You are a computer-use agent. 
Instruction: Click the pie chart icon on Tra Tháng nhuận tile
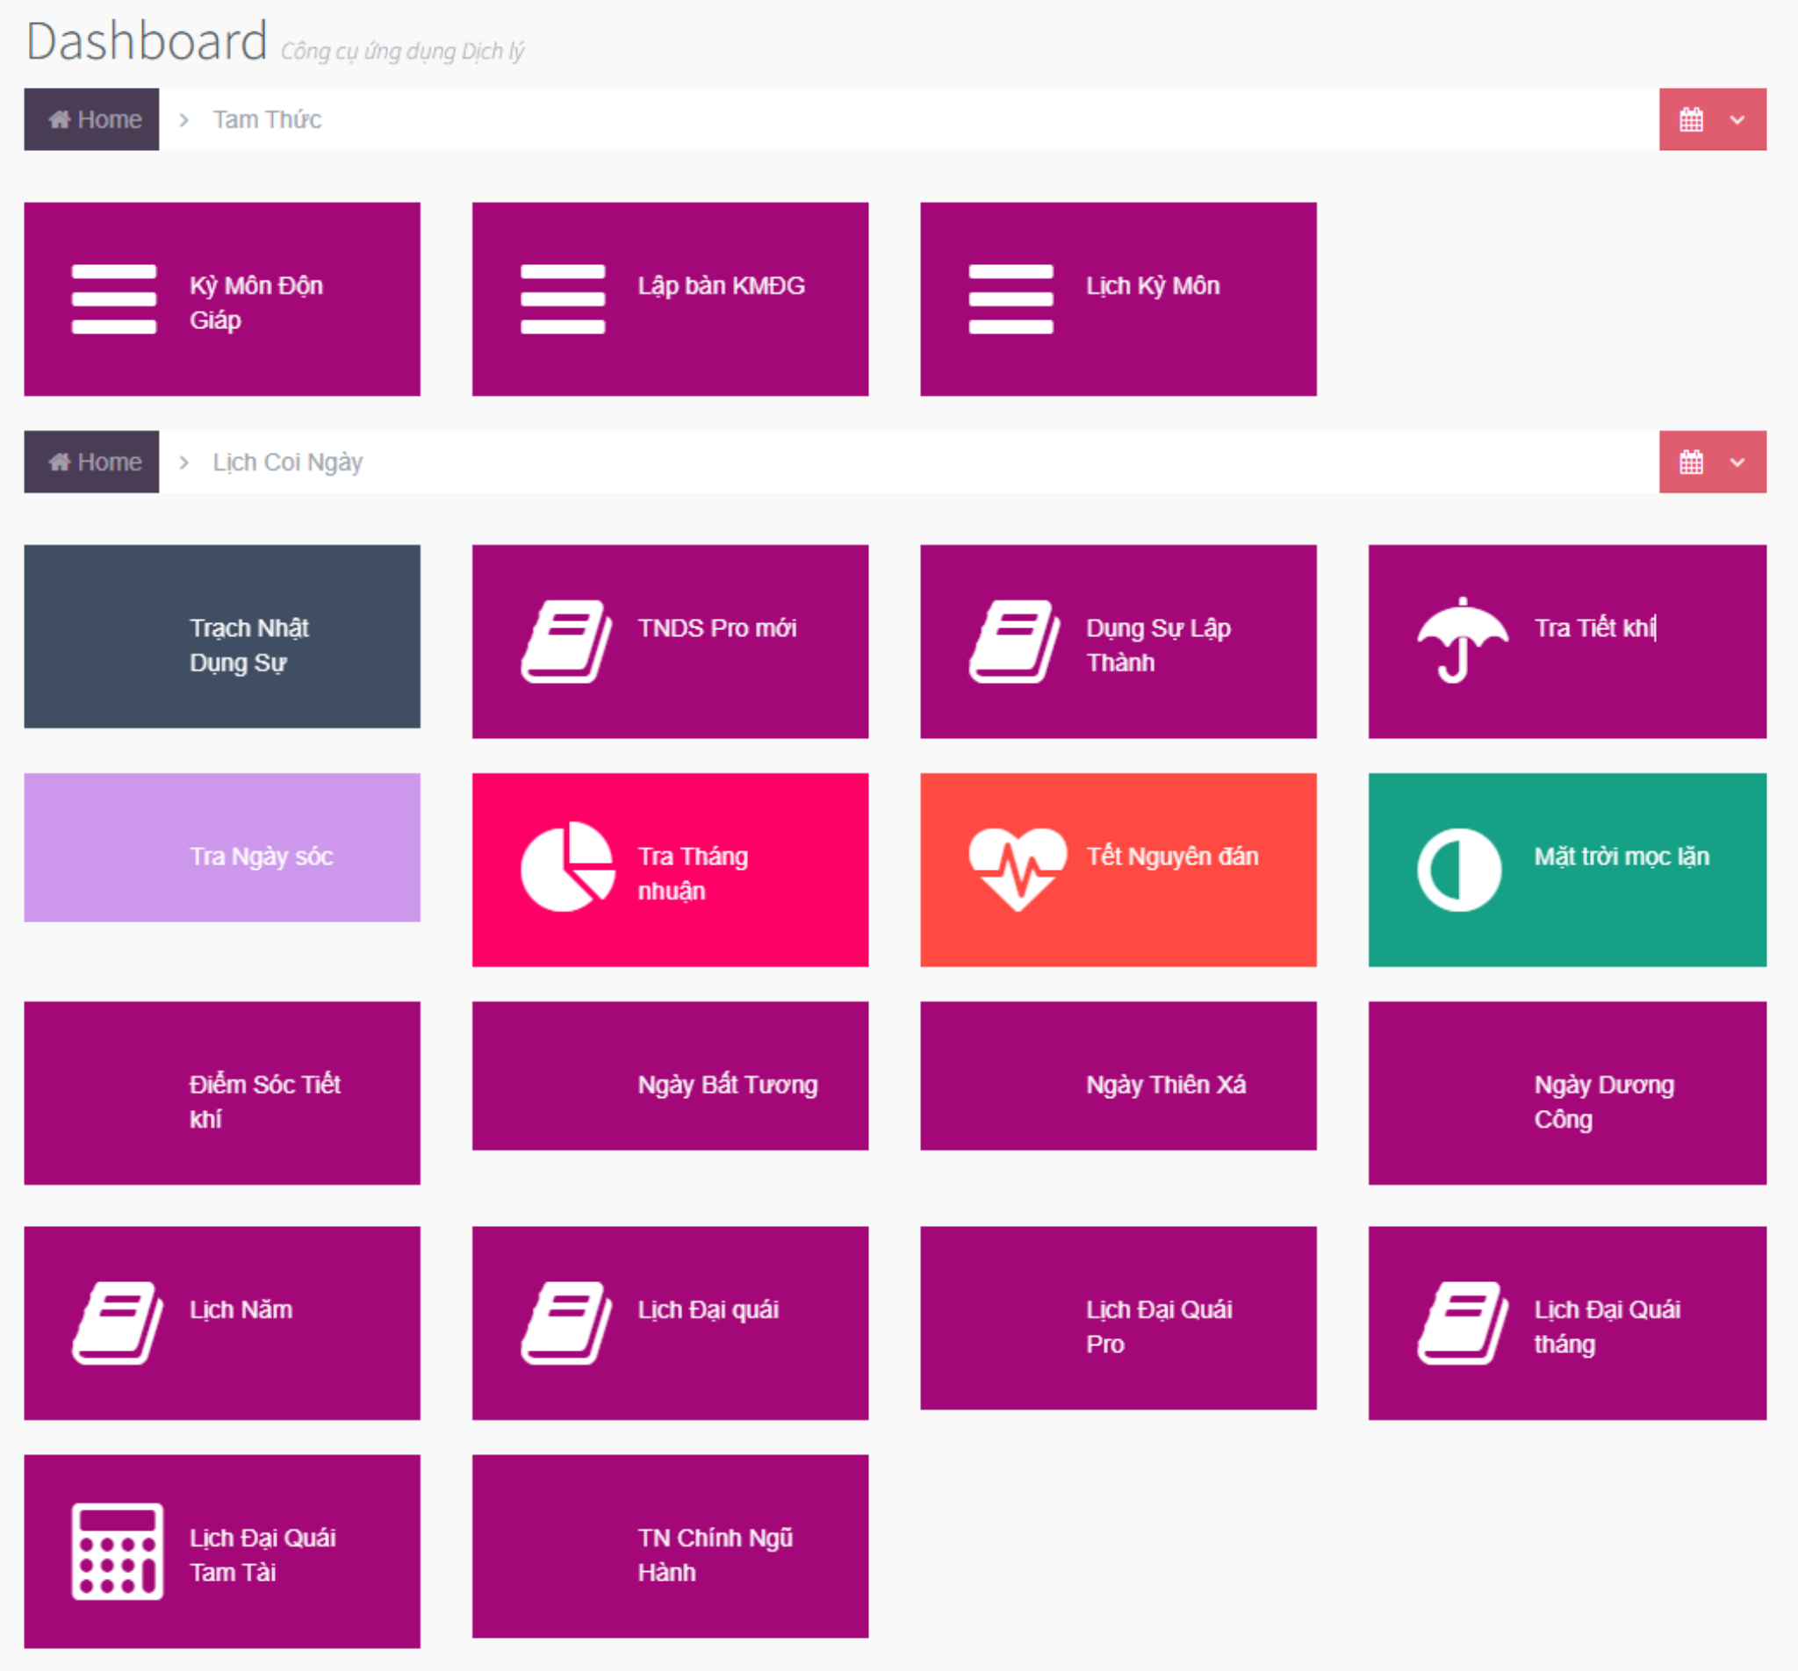click(567, 866)
